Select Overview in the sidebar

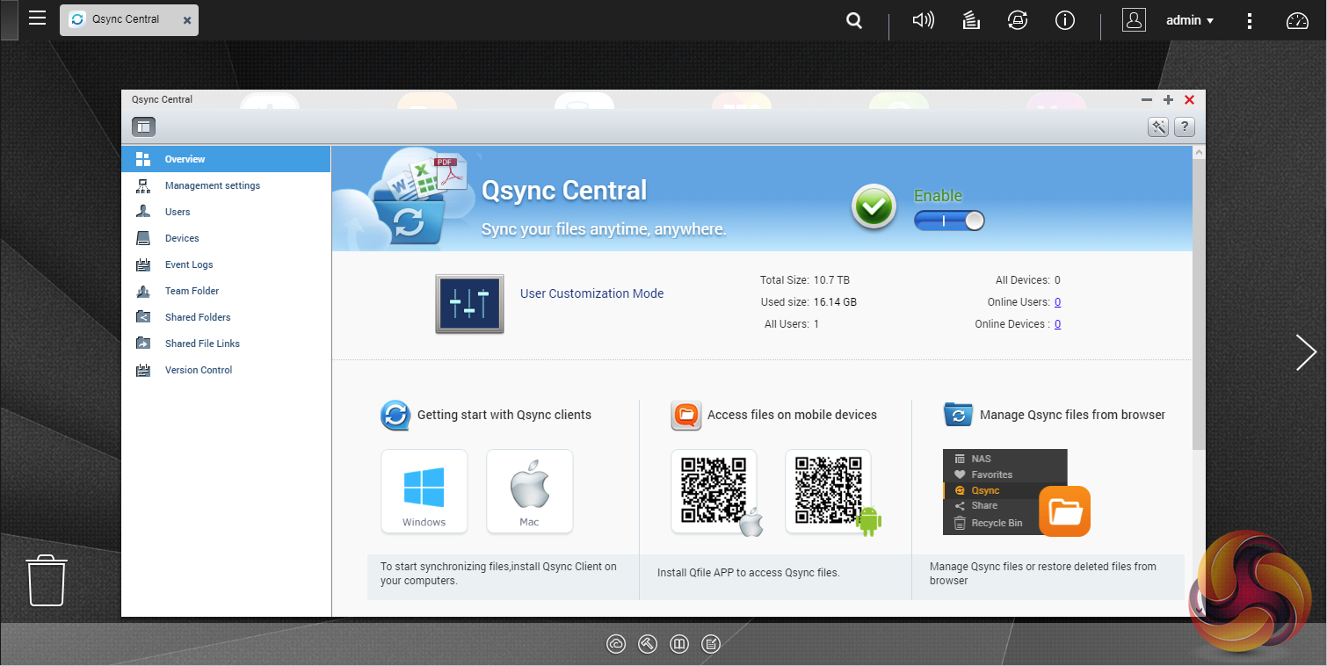(226, 159)
